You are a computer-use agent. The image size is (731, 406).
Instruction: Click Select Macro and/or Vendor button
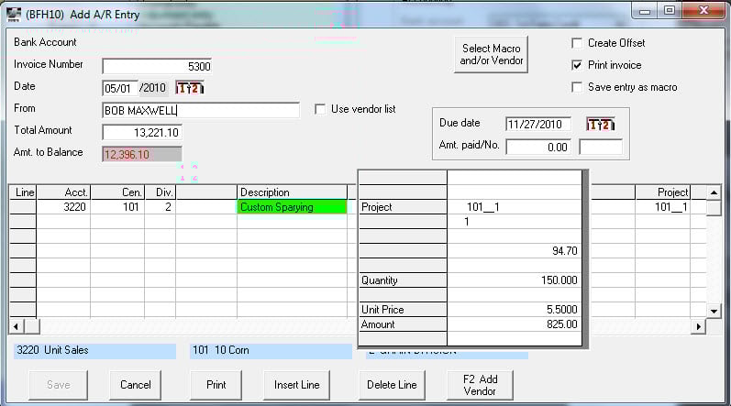(x=492, y=55)
